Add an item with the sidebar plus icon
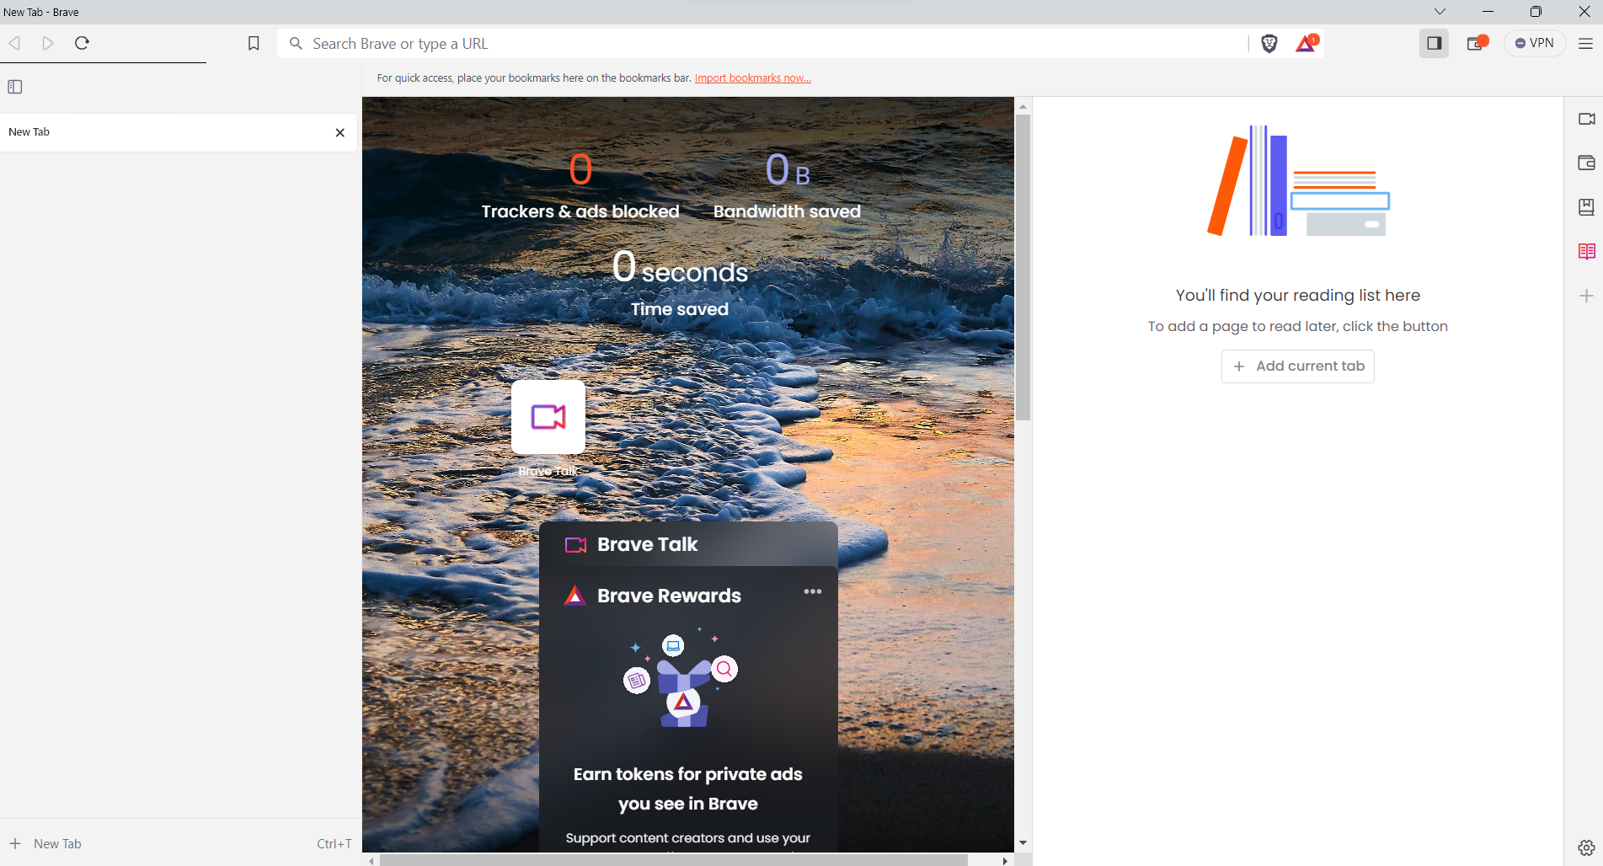Viewport: 1603px width, 866px height. point(1587,295)
